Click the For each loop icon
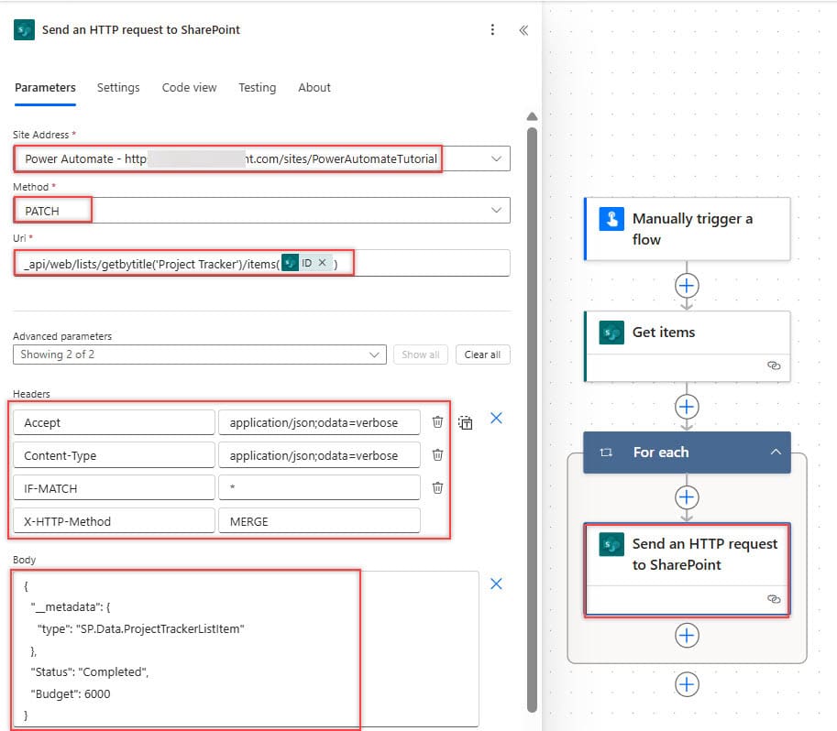Screen dimensions: 837x731 (606, 453)
